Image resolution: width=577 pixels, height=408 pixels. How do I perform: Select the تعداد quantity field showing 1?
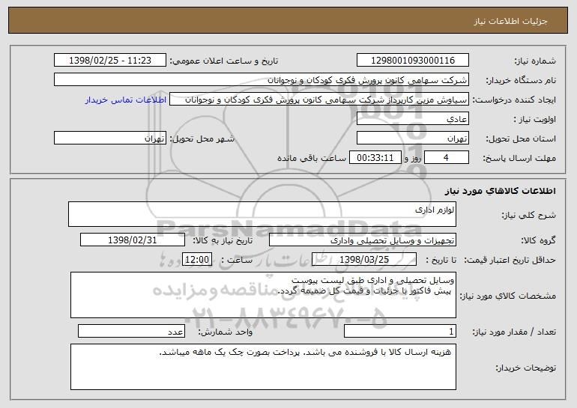click(x=400, y=331)
